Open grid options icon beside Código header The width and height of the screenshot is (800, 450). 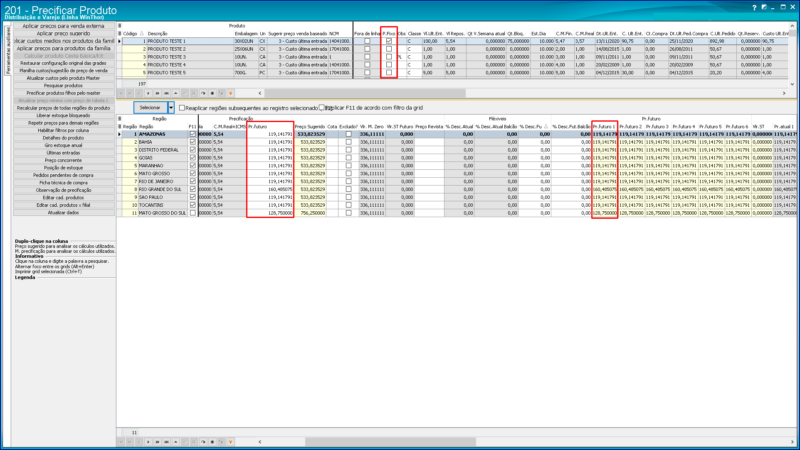[x=119, y=34]
